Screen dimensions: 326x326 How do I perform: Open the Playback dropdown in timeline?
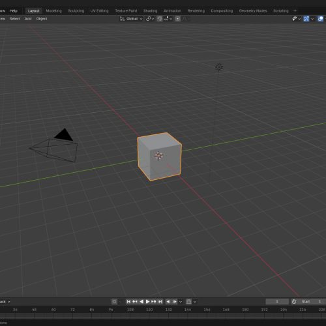pyautogui.click(x=5, y=301)
